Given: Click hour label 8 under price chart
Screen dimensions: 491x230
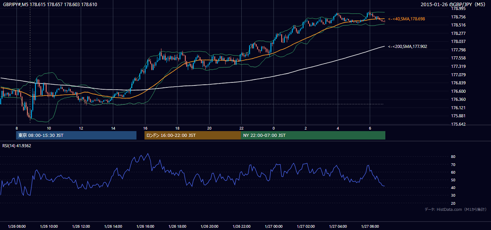Looking at the screenshot, I should [x=17, y=128].
